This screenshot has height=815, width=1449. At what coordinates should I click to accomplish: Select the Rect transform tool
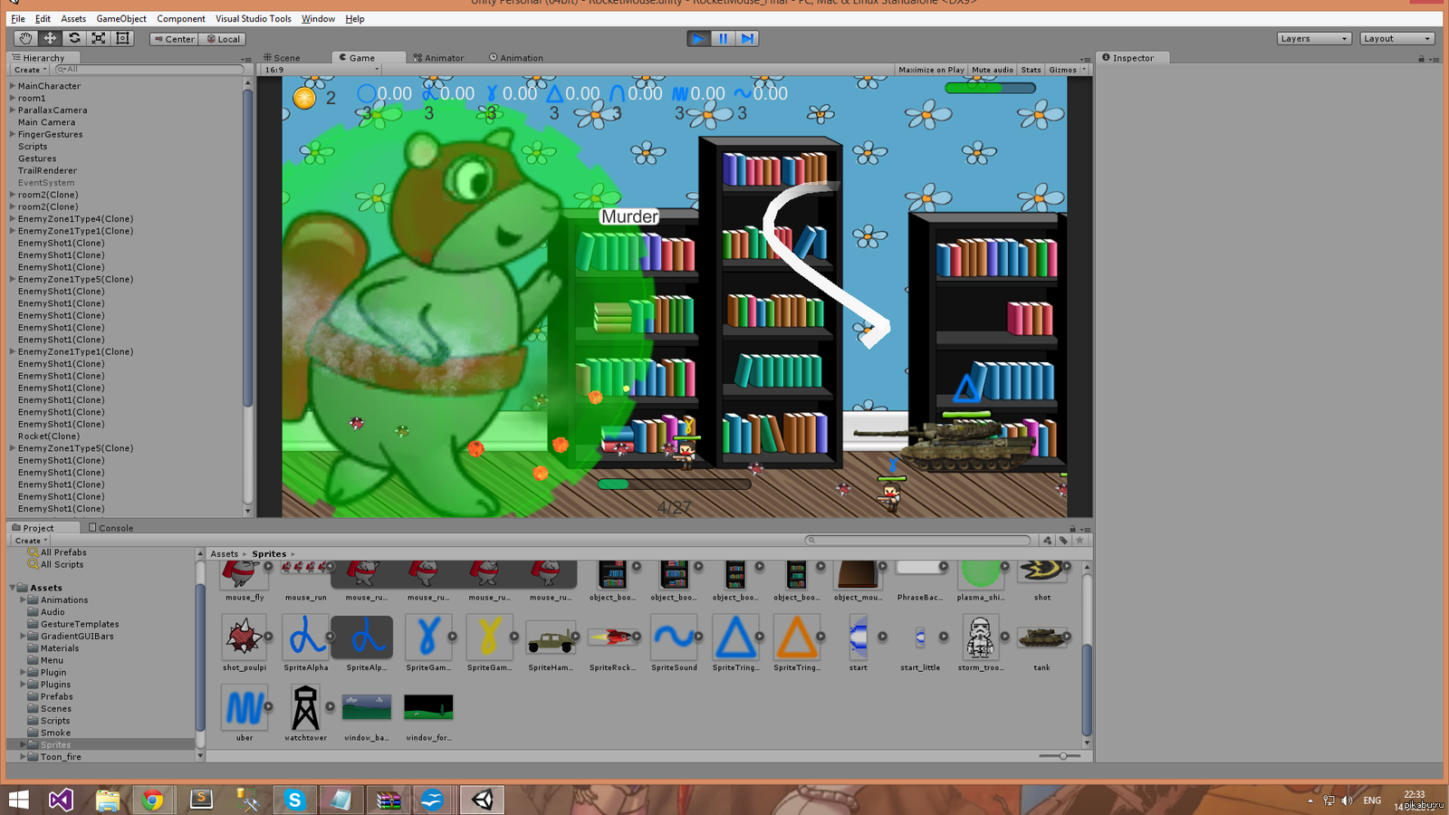click(123, 38)
